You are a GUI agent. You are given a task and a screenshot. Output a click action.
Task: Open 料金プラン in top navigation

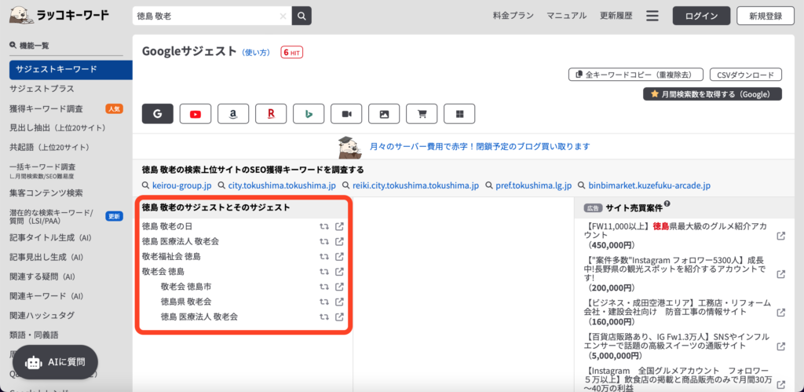(x=513, y=16)
